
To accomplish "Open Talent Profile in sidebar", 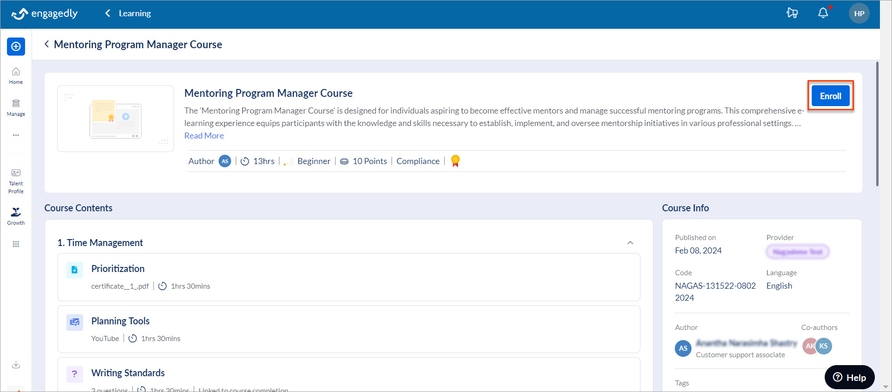I will pyautogui.click(x=16, y=181).
